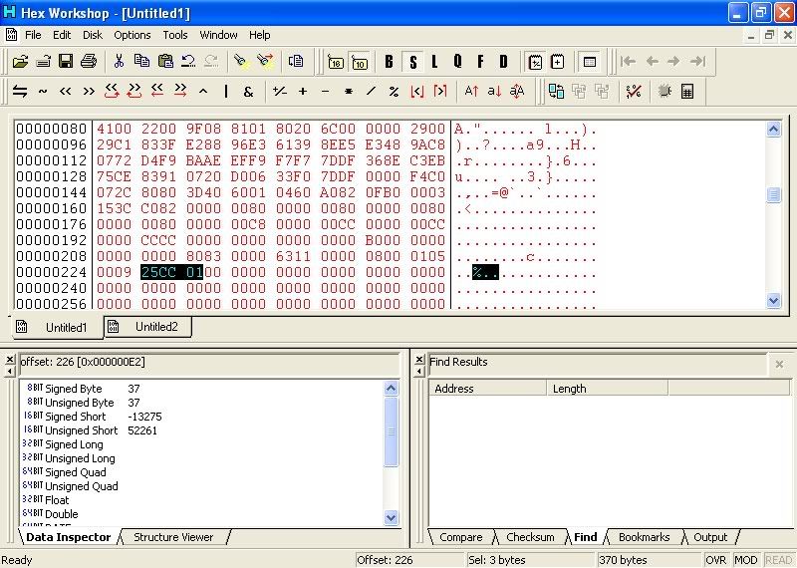Open the Output results tab

(x=710, y=537)
